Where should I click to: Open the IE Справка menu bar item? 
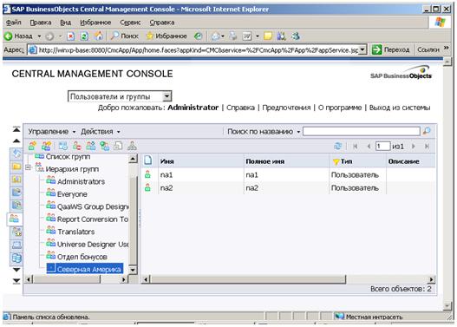pyautogui.click(x=162, y=23)
